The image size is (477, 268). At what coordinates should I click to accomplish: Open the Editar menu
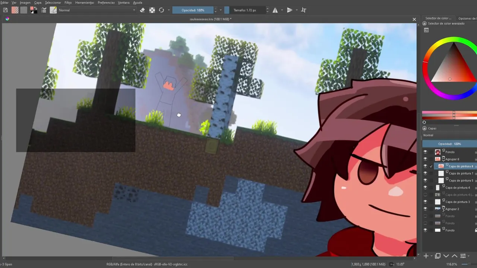(4, 3)
